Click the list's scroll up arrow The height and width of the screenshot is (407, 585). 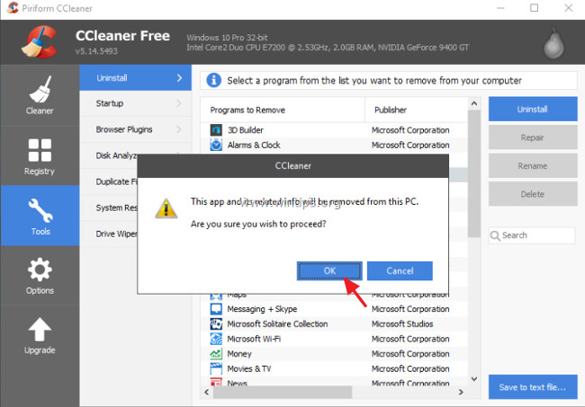(474, 103)
